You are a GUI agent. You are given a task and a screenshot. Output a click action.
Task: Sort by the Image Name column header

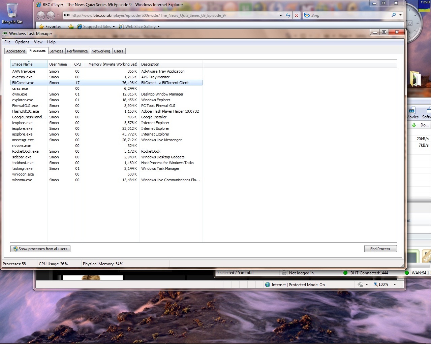[x=29, y=64]
